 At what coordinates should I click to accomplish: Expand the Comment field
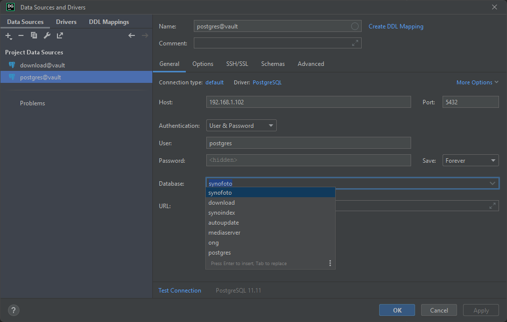pyautogui.click(x=355, y=43)
